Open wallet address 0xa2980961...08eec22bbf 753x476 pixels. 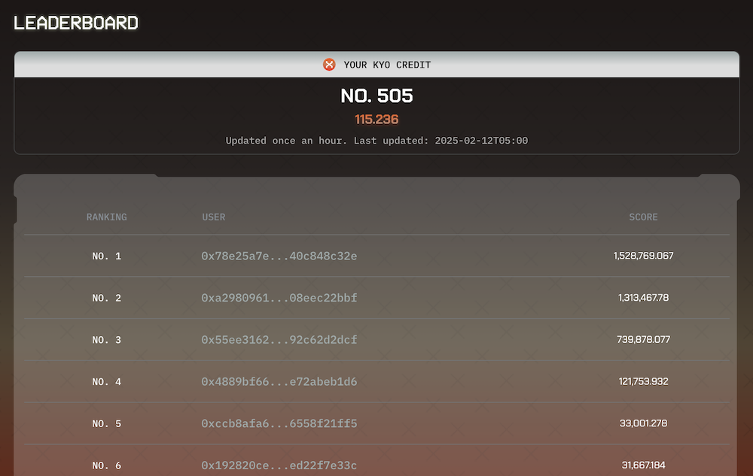[x=280, y=298]
